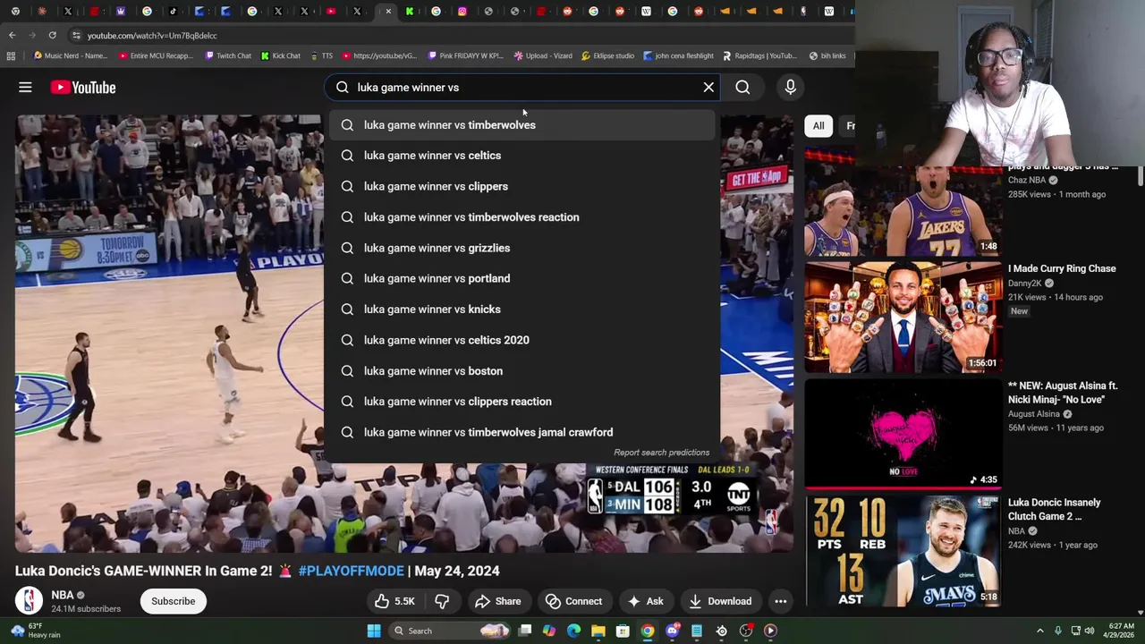The image size is (1145, 644).
Task: Click the Connect button
Action: click(573, 601)
